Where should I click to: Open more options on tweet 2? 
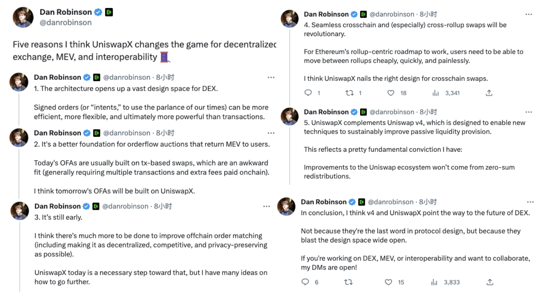coord(271,133)
